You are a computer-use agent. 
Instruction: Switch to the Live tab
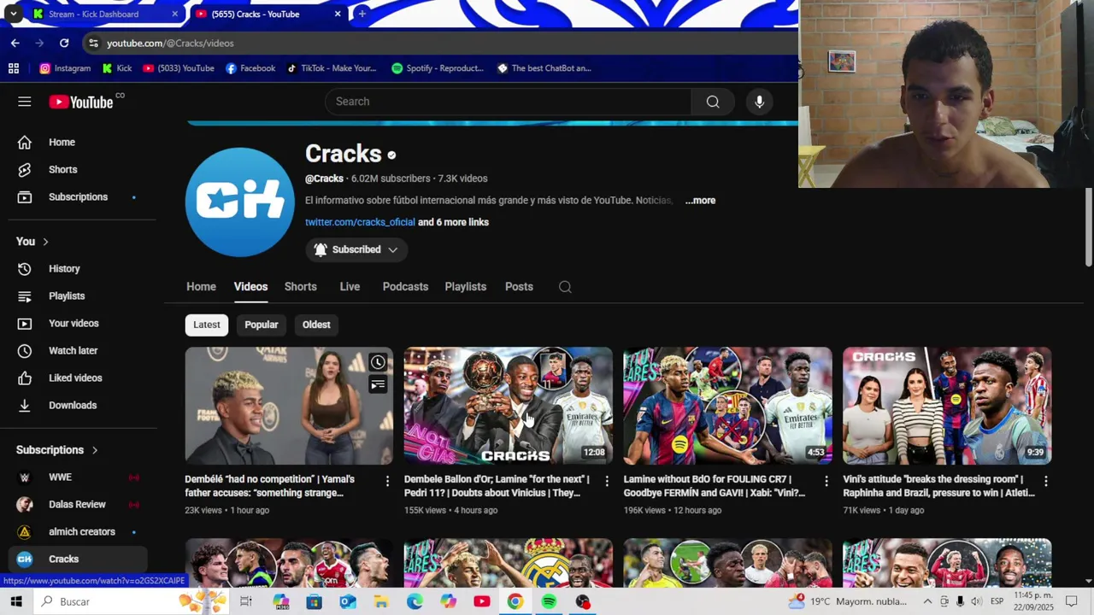[x=350, y=287]
